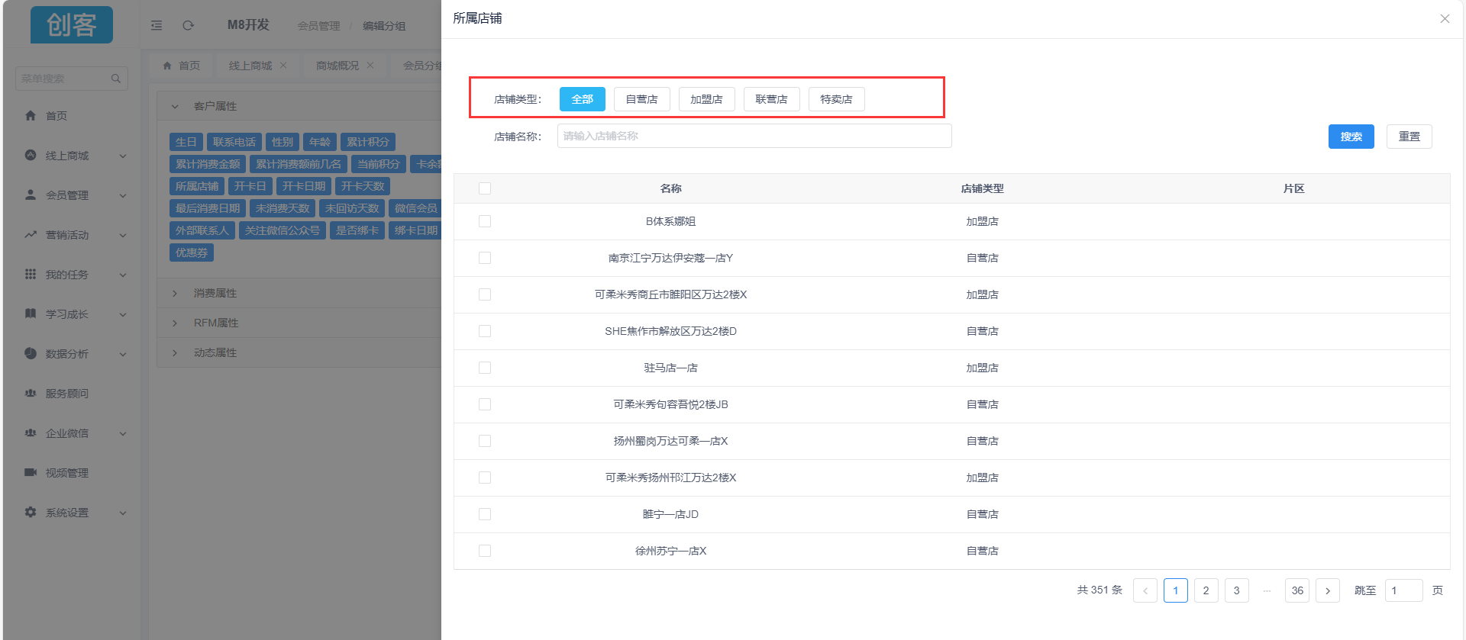Click the 会员管理 breadcrumb link
Screen dimensions: 1466x640
[319, 26]
